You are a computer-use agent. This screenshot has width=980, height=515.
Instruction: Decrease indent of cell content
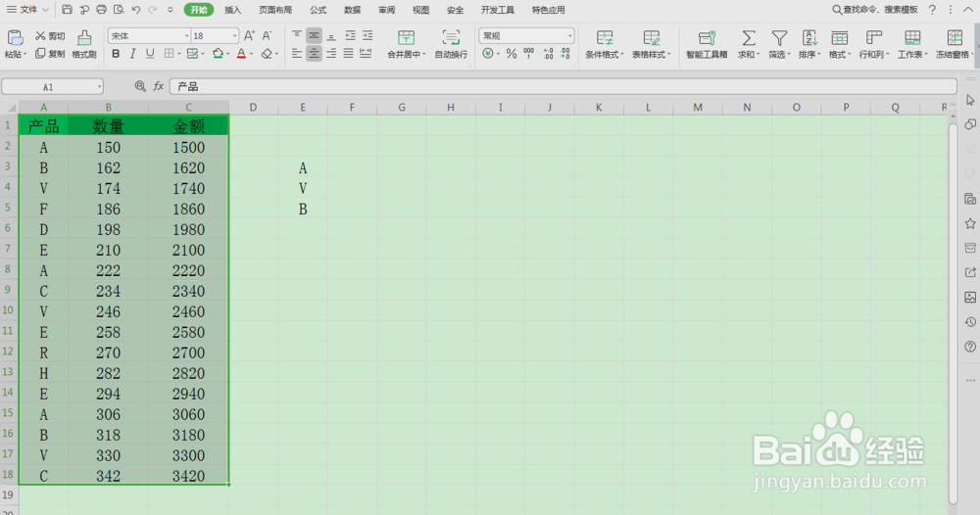point(350,36)
